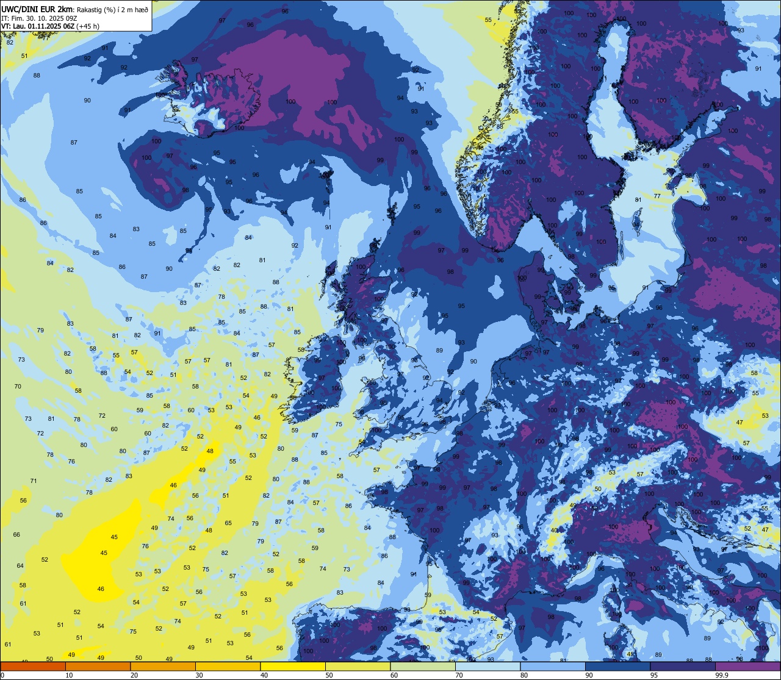Click the '40' humidity value over the Alps
The height and width of the screenshot is (680, 781).
click(x=554, y=530)
